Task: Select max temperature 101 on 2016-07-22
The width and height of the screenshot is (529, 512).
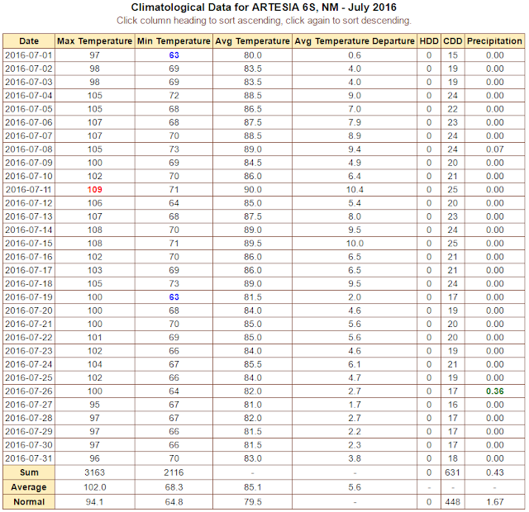Action: (x=94, y=338)
